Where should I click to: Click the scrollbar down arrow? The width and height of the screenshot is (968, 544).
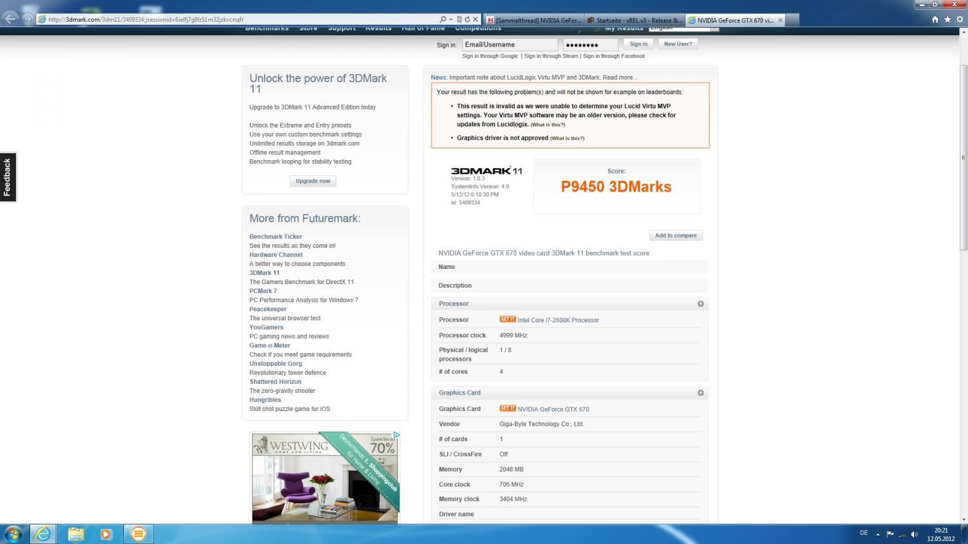click(x=963, y=519)
